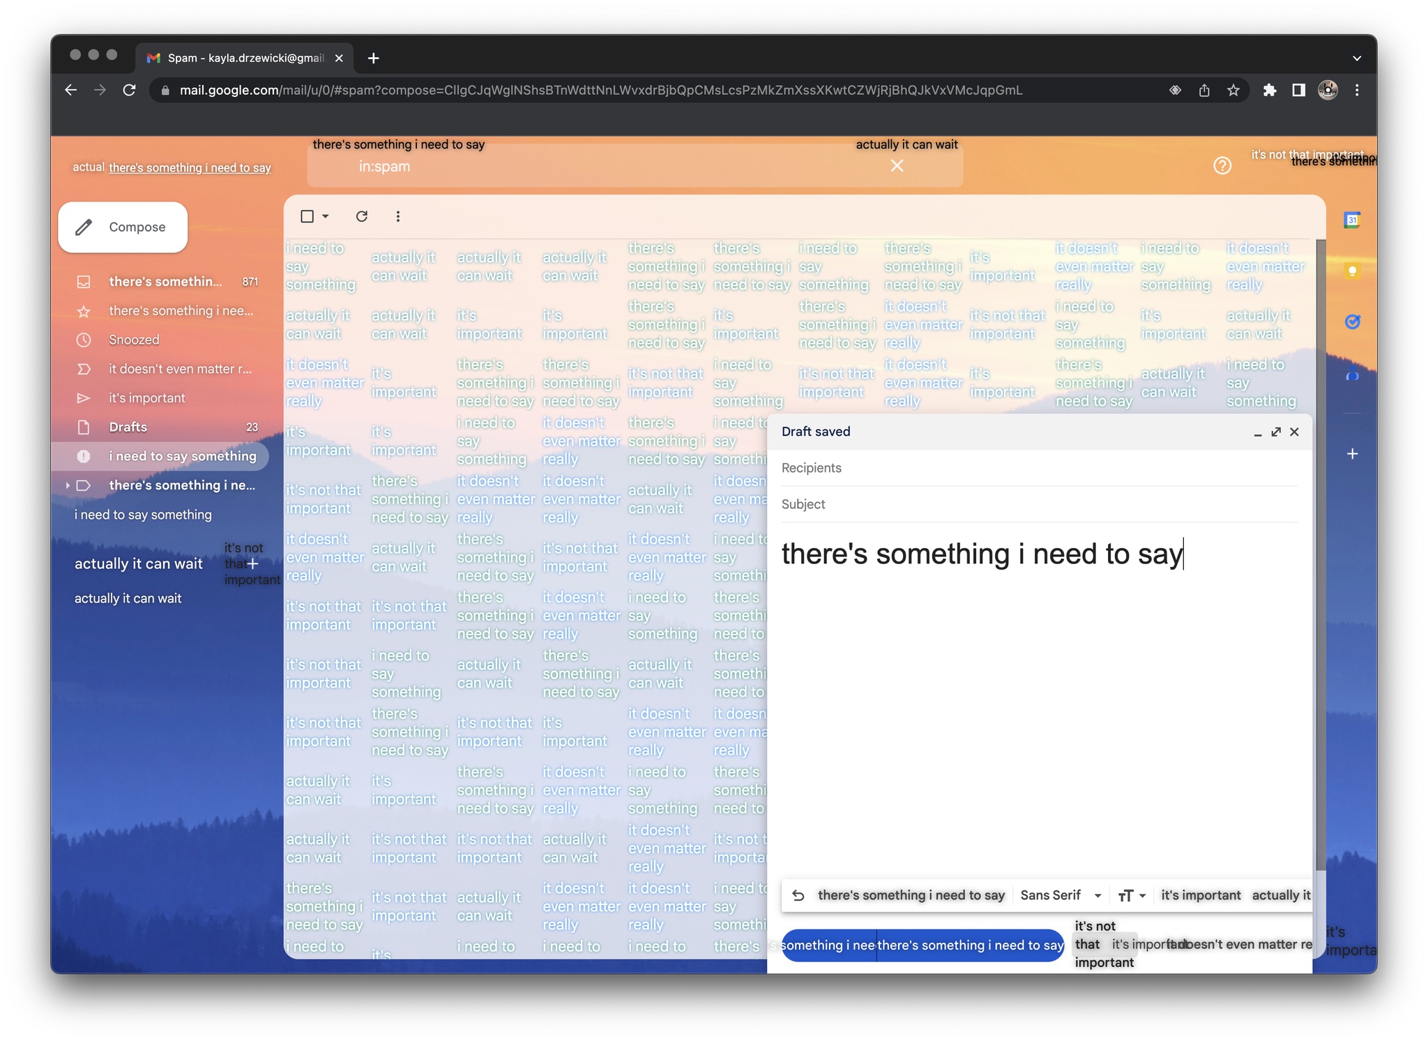Open the Google Calendar side panel icon

[x=1351, y=220]
